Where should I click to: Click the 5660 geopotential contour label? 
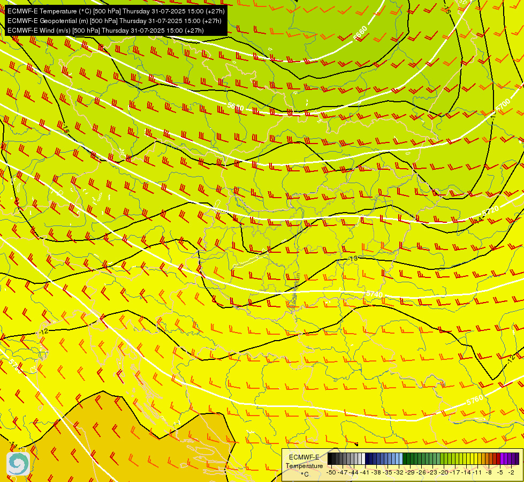[360, 34]
